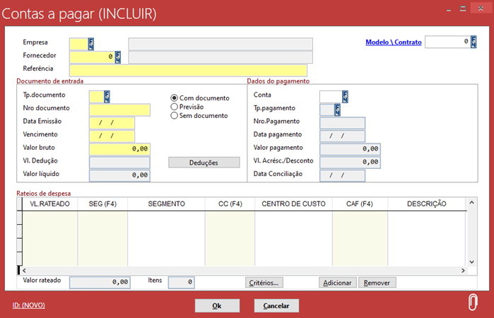The image size is (494, 318).
Task: Open the F4 lookup next to Fornecedor
Action: 118,57
